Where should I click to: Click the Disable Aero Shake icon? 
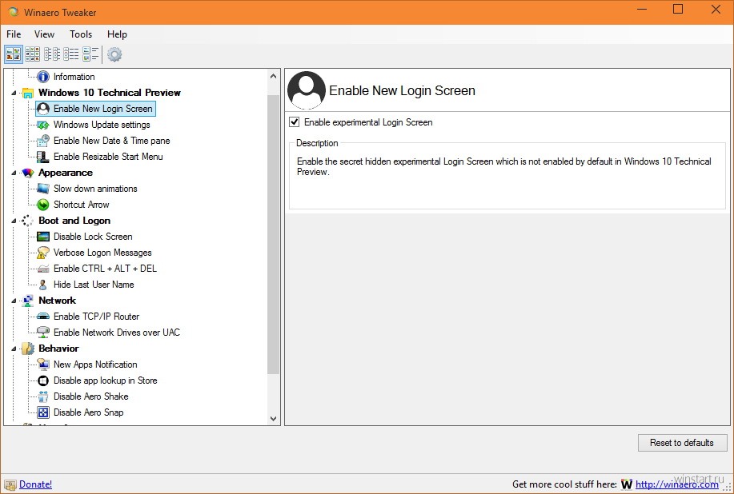(x=43, y=396)
